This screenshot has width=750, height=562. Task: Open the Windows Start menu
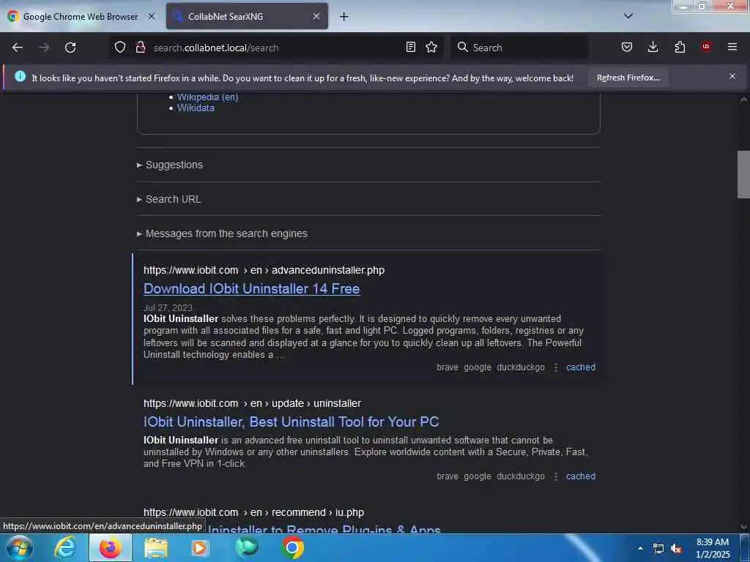(x=20, y=547)
